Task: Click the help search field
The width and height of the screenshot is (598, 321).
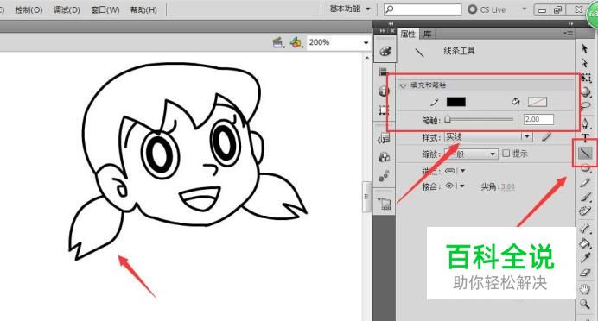Action: click(423, 9)
